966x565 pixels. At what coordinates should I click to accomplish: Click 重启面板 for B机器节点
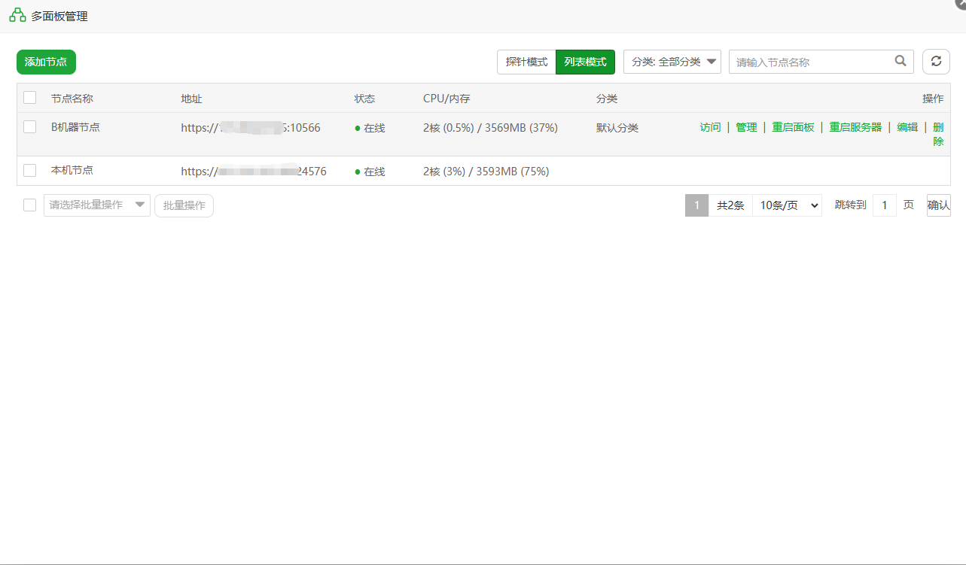pyautogui.click(x=792, y=127)
